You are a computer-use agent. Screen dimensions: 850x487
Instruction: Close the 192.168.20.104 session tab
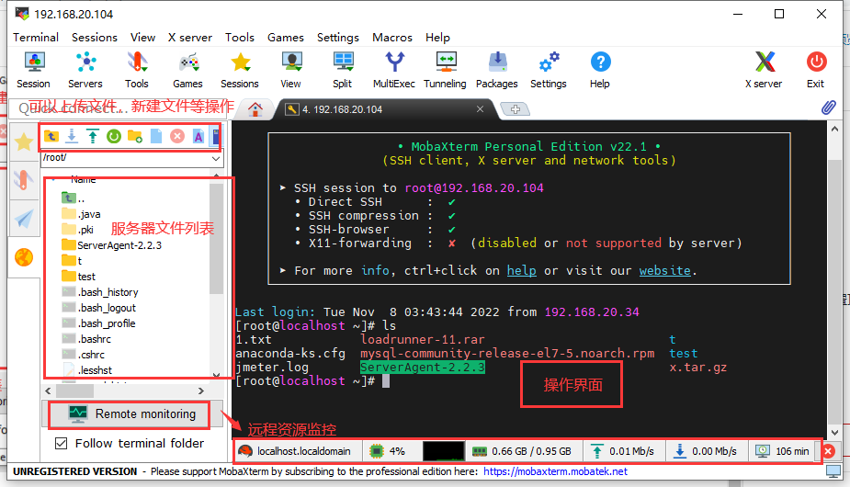point(480,109)
